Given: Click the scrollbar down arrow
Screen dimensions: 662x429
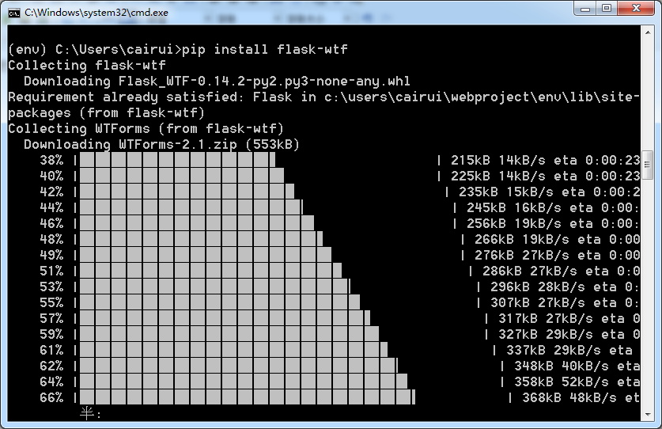Looking at the screenshot, I should (x=647, y=415).
